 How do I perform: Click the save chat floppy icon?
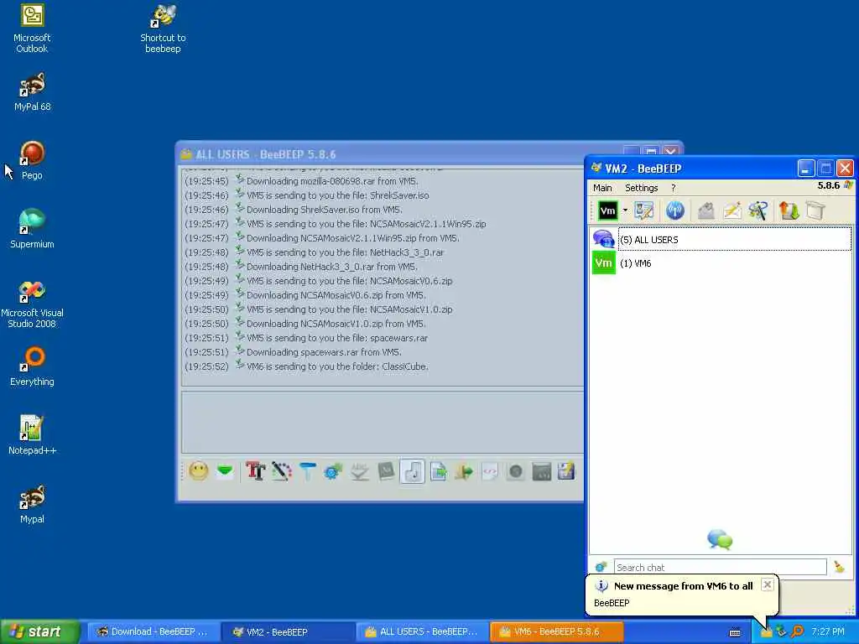(566, 471)
